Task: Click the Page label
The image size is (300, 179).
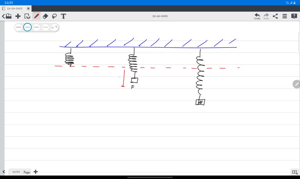Action: [27, 172]
